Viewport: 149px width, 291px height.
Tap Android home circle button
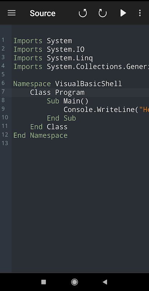point(74,282)
